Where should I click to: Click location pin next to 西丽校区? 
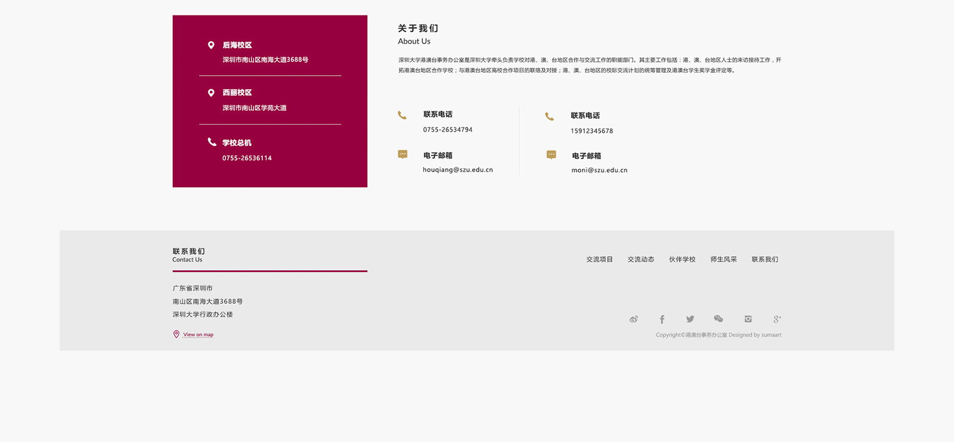click(x=211, y=93)
